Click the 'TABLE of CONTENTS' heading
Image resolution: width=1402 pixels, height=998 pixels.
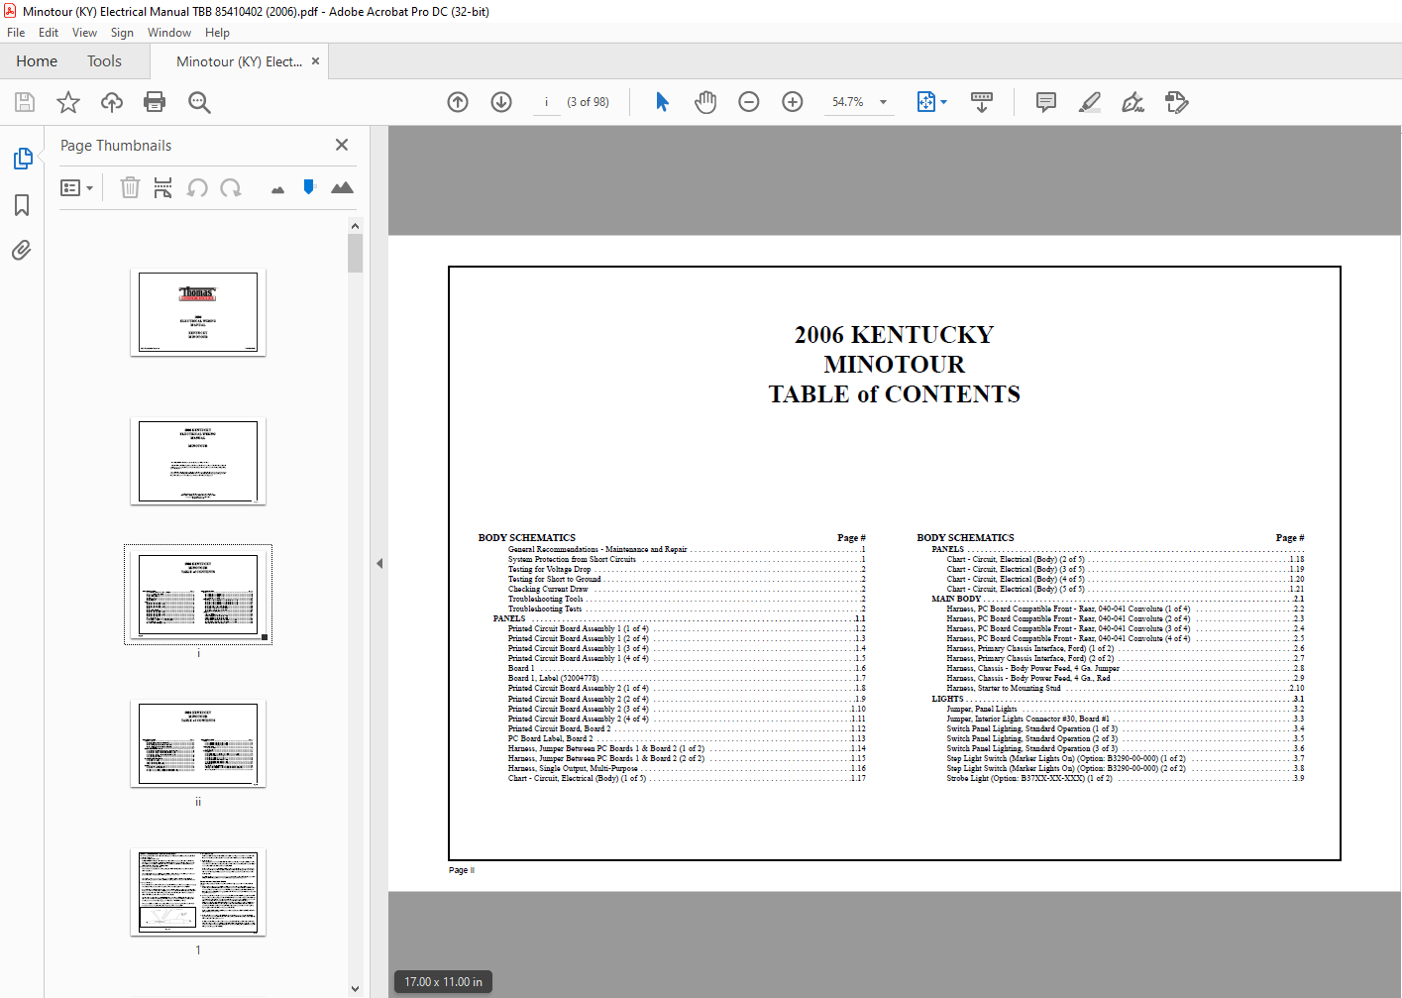click(x=894, y=394)
